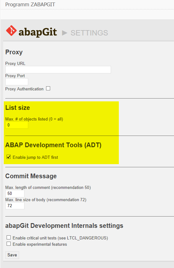Click 'Max. # of objects listed' label
174x268 pixels.
[34, 119]
